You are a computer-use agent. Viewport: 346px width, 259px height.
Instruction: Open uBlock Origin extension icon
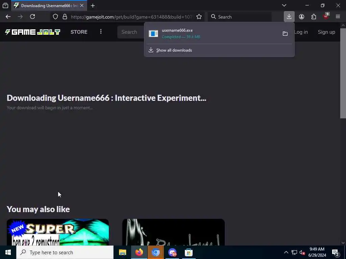pyautogui.click(x=326, y=17)
